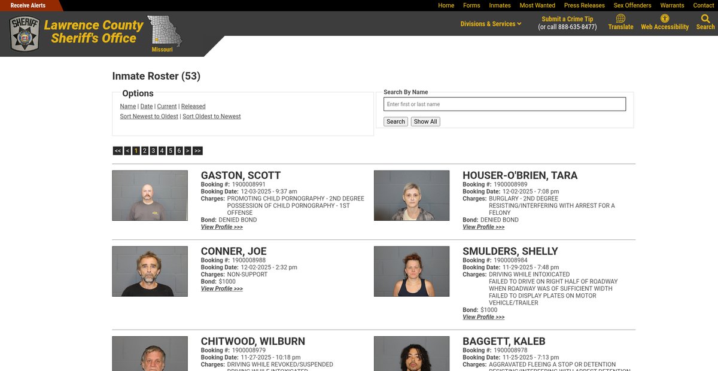Image resolution: width=718 pixels, height=371 pixels.
Task: Open the Forms menu item
Action: 471,5
